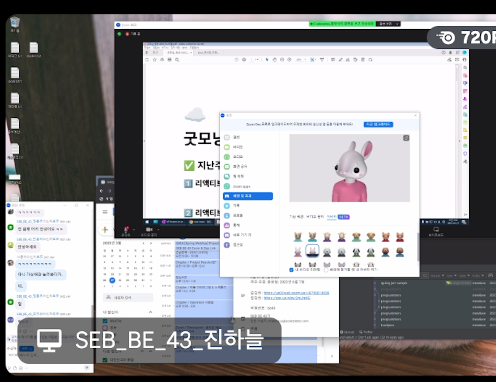Open the Branch filter dropdown in git log
Screen dimensions: 496x382
coord(437,276)
